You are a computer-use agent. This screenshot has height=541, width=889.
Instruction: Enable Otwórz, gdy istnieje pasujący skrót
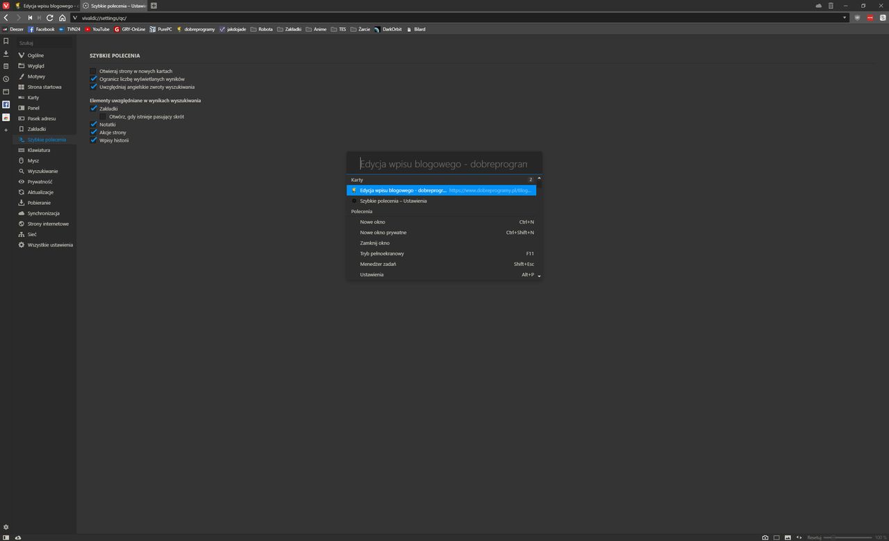[x=103, y=117]
